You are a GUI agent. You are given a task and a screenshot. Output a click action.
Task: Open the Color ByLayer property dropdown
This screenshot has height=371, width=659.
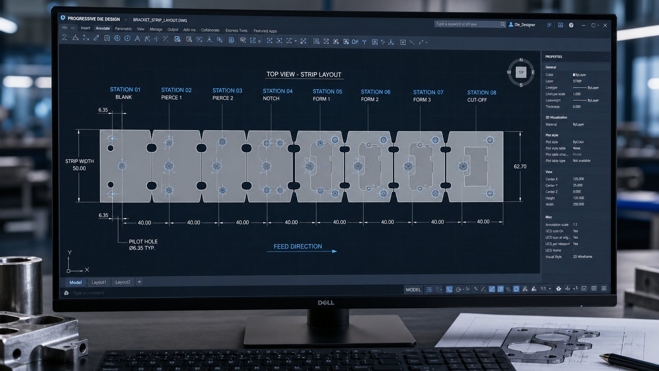click(x=580, y=75)
